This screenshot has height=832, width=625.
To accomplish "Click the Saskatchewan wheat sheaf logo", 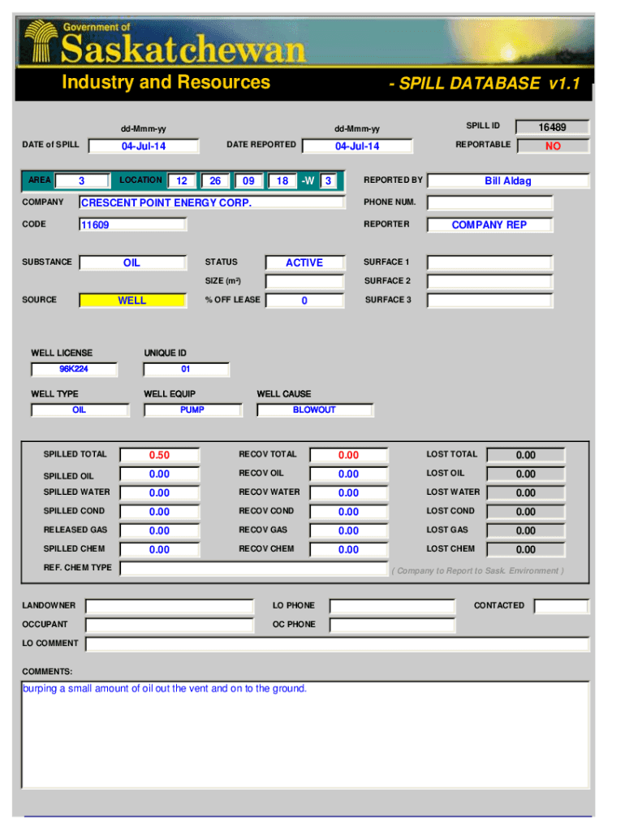I will tap(40, 44).
